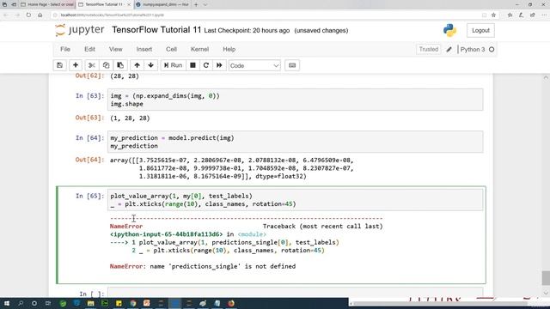This screenshot has height=309, width=550.
Task: Paste cells below icon in toolbar
Action: pyautogui.click(x=120, y=65)
